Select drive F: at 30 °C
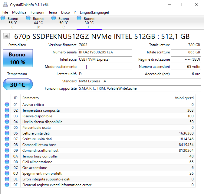The height and width of the screenshot is (194, 204). pyautogui.click(x=89, y=23)
